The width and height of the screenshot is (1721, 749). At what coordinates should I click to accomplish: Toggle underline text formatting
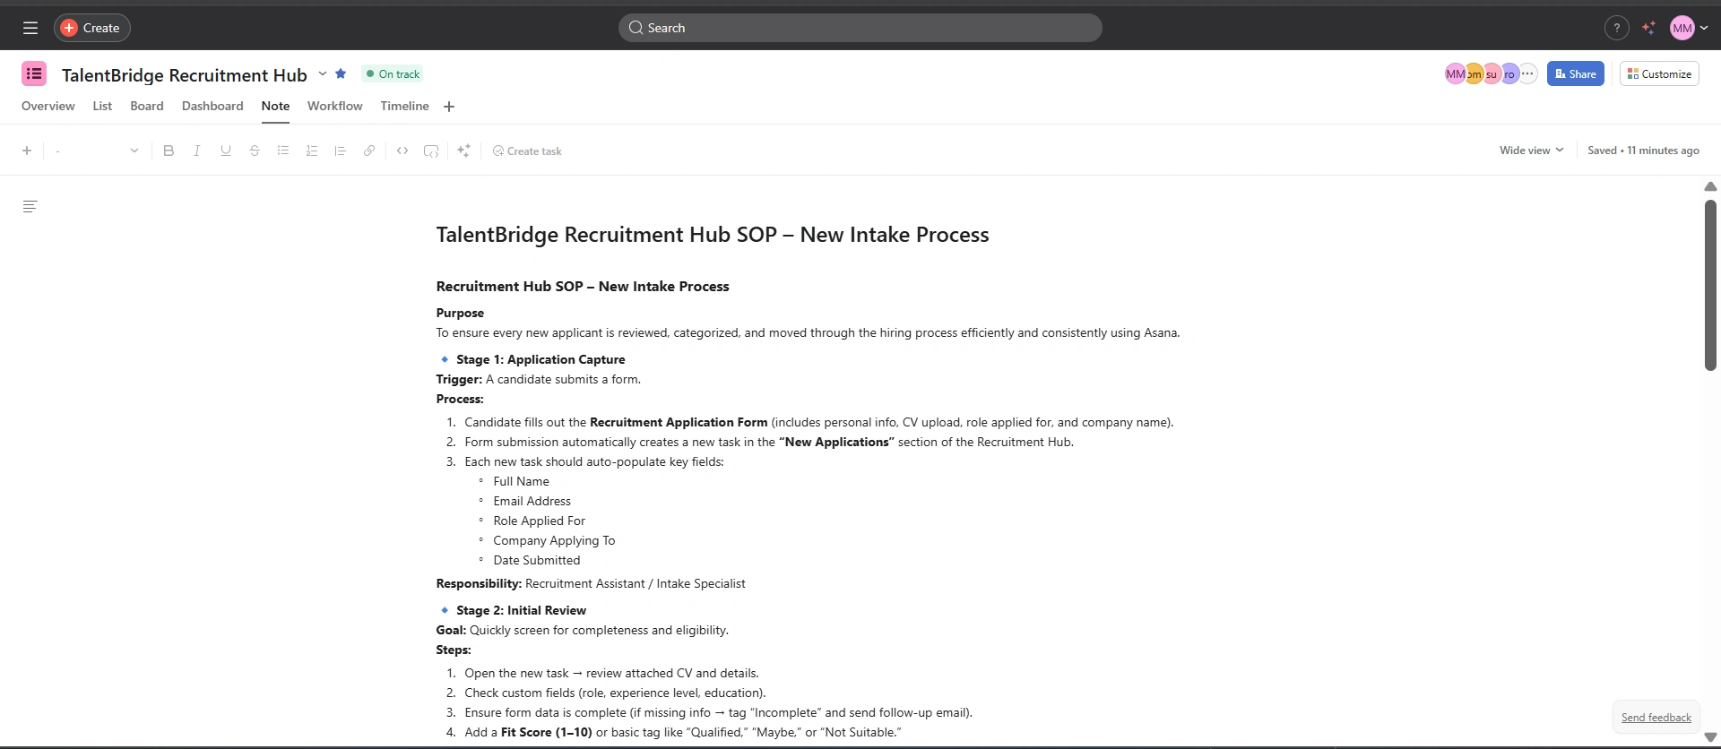coord(226,151)
